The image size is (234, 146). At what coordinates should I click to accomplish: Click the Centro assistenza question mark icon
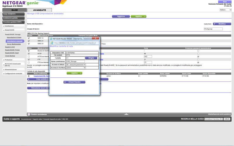coord(29,114)
